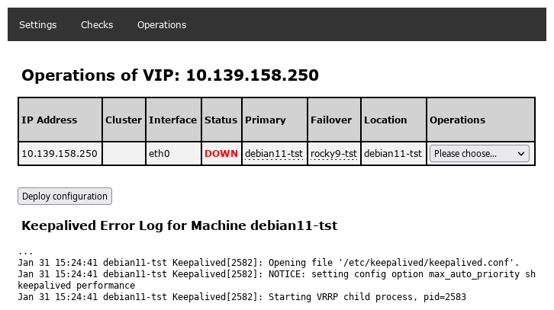This screenshot has height=310, width=554.
Task: Click the IP Address column header
Action: point(50,120)
